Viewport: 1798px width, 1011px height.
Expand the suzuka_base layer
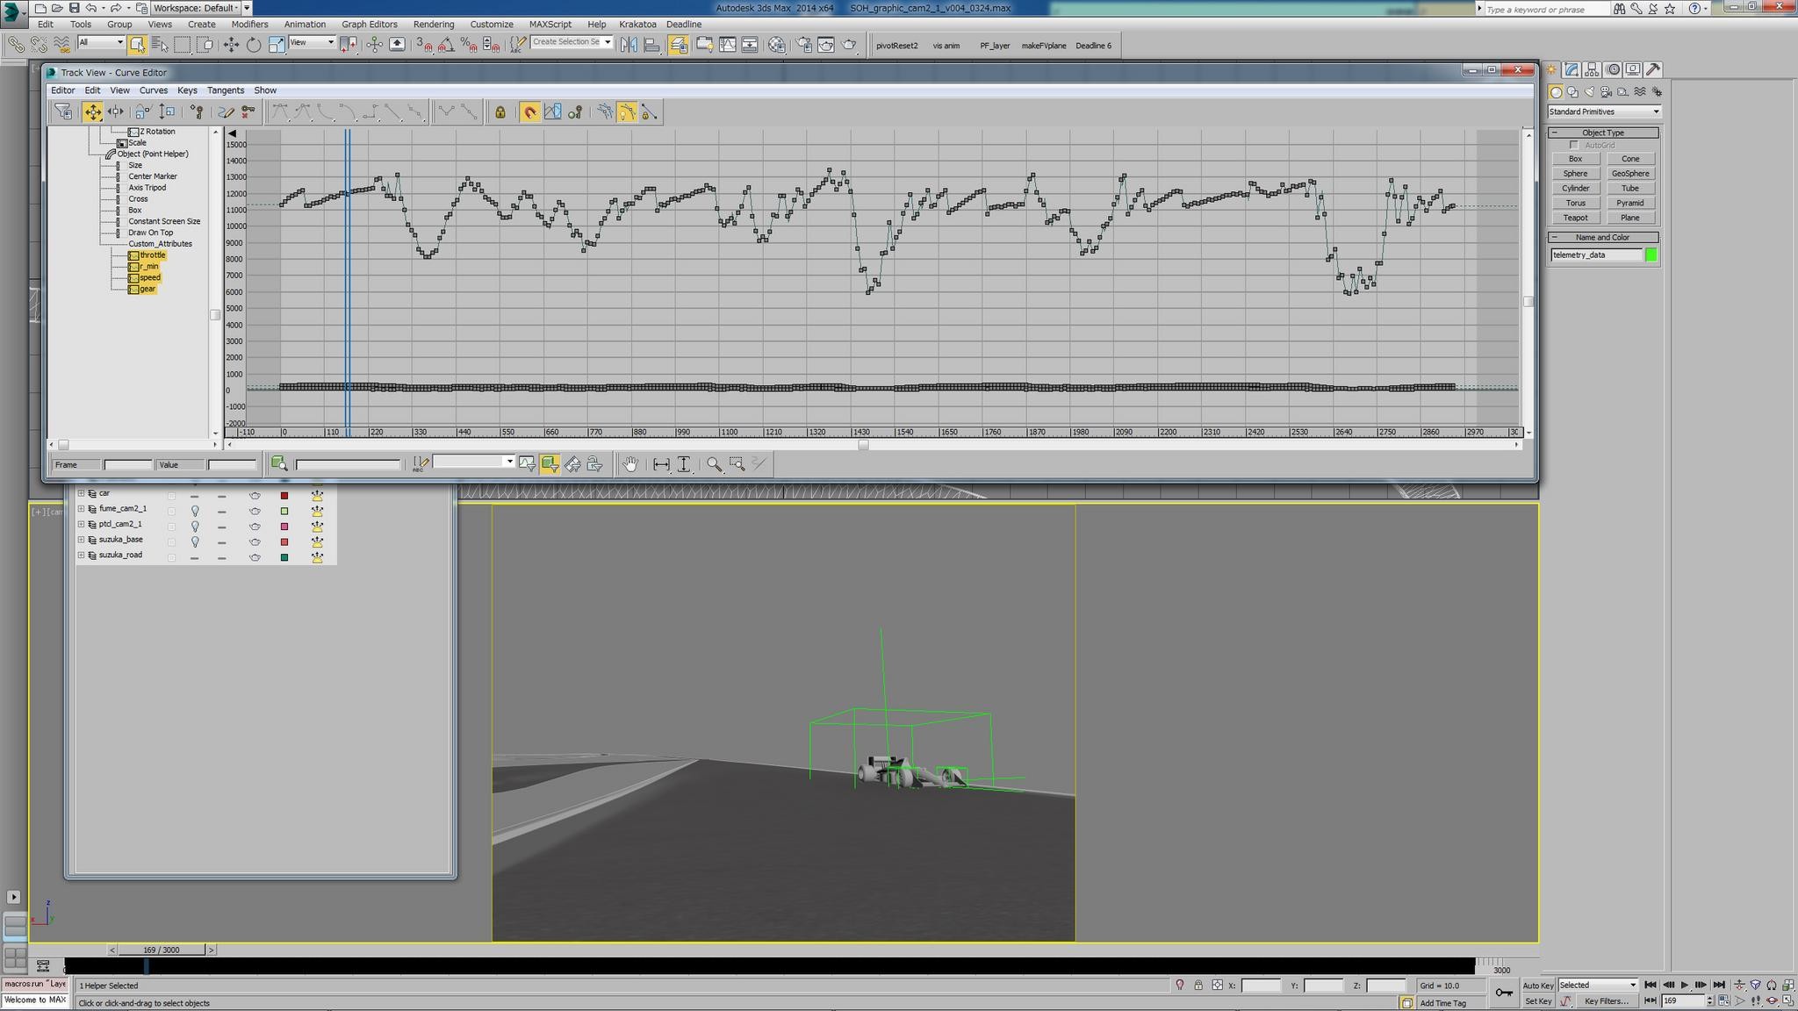point(81,540)
